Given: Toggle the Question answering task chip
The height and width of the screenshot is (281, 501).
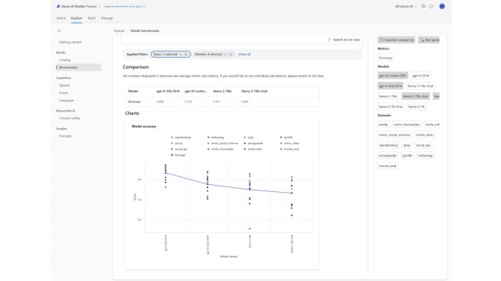Looking at the screenshot, I should tap(396, 40).
